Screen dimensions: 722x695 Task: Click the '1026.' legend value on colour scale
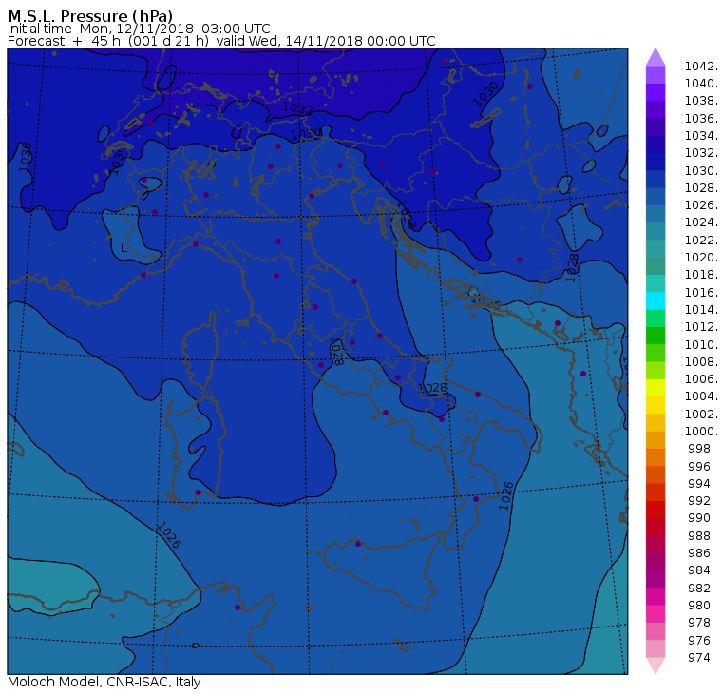tap(701, 204)
